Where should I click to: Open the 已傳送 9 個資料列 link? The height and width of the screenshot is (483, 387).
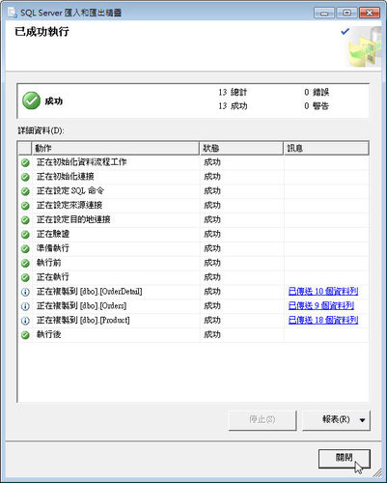point(321,305)
